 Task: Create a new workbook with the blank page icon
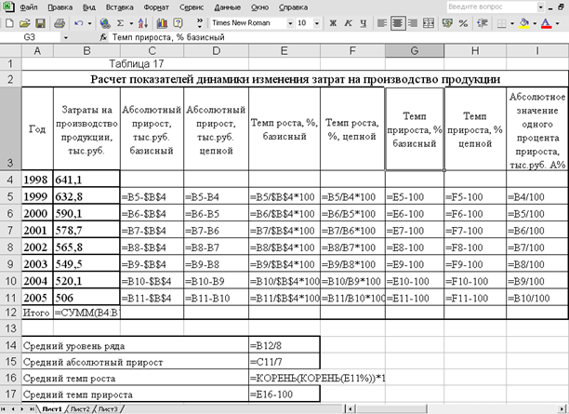click(10, 21)
